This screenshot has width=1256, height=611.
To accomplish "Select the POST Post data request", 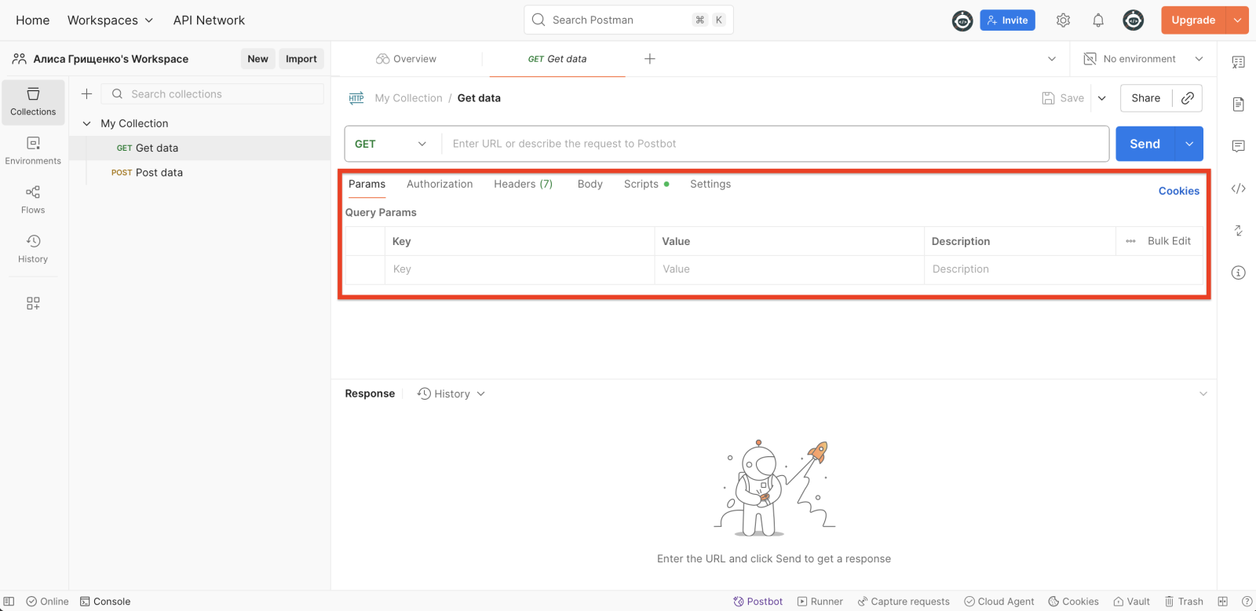I will pos(199,173).
